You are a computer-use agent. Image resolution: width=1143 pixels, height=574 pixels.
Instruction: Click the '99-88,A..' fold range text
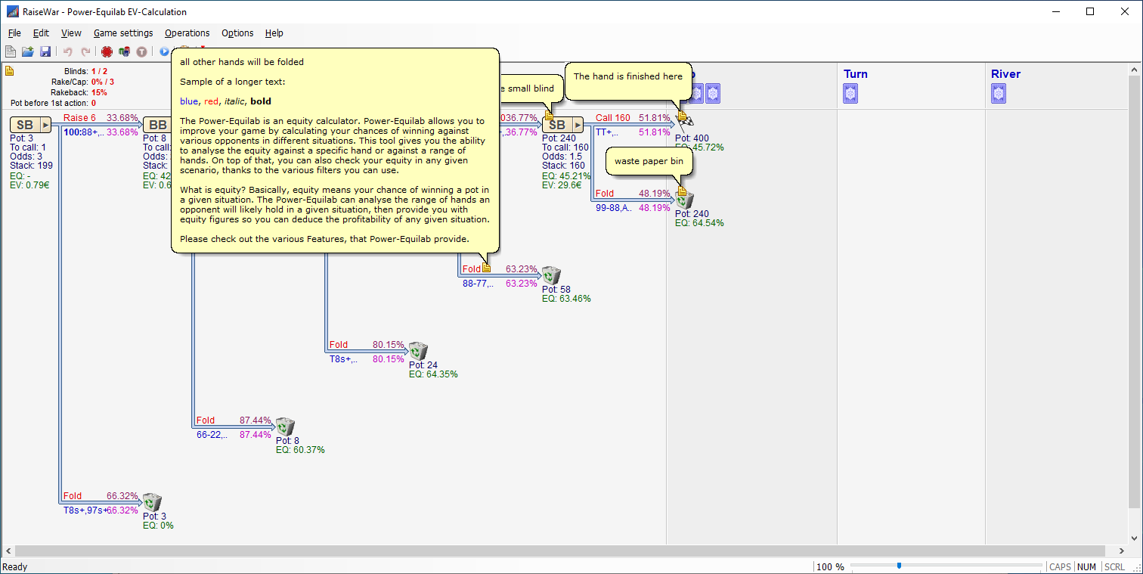point(614,208)
